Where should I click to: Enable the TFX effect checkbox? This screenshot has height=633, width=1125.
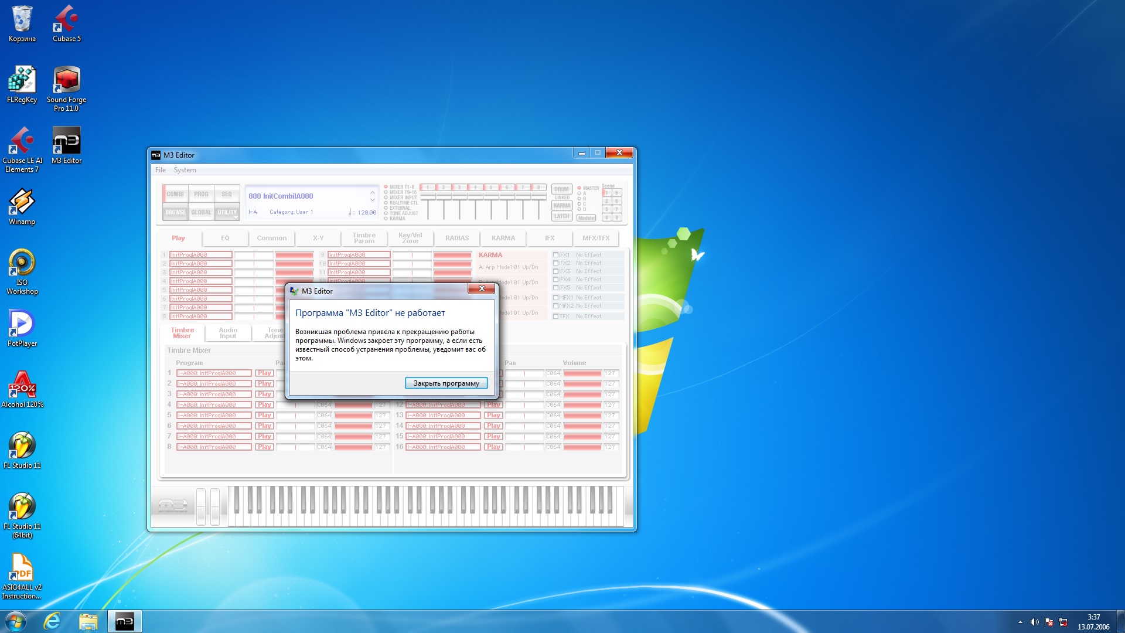tap(555, 316)
